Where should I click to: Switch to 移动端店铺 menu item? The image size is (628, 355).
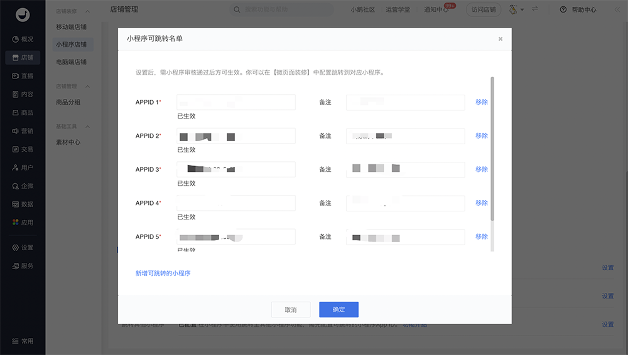coord(71,27)
